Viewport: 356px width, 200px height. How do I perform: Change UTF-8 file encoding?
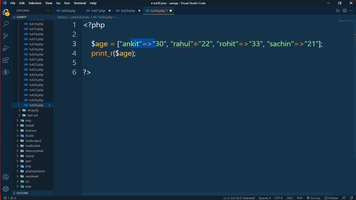(x=278, y=198)
